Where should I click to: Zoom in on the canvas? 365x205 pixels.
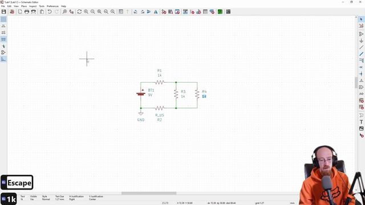(x=86, y=11)
